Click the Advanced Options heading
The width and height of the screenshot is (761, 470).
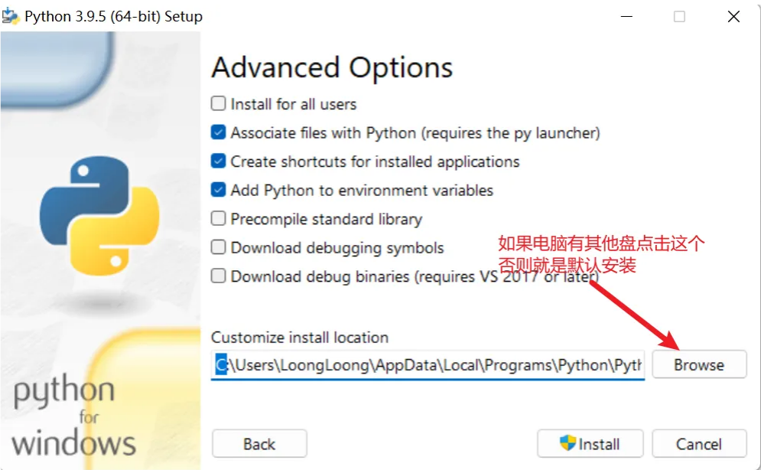tap(332, 67)
